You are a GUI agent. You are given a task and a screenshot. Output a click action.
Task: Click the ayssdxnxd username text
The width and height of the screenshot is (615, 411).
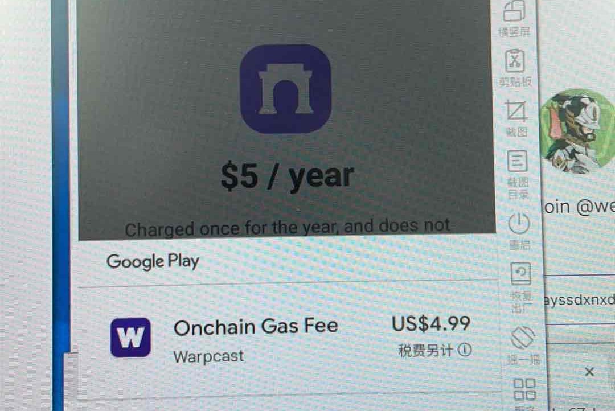pos(579,300)
